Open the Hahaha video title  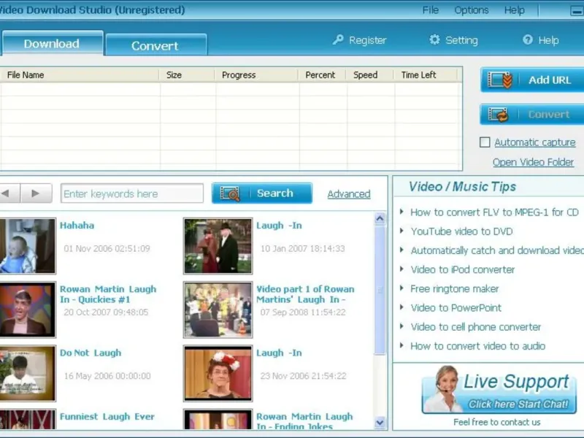tap(77, 226)
